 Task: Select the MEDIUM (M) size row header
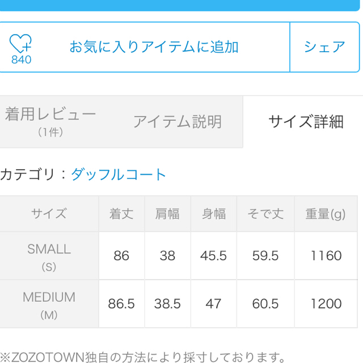pos(49,304)
